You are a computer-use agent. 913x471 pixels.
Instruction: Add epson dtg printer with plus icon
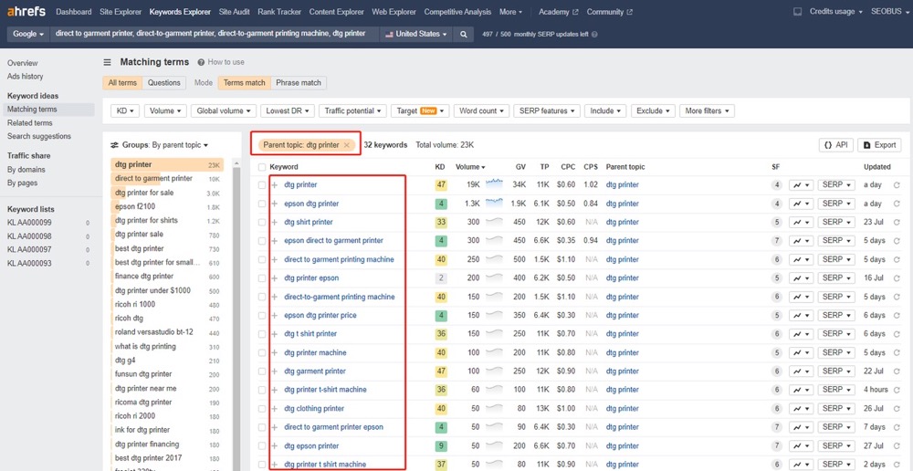275,204
